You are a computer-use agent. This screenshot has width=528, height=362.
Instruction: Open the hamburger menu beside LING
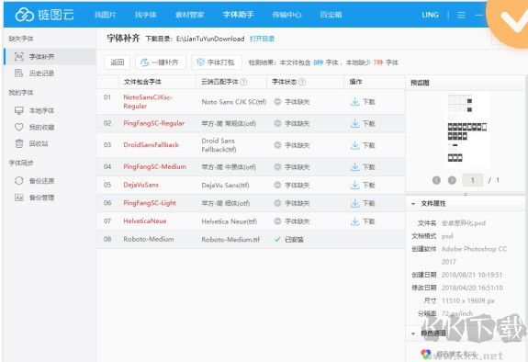pos(461,15)
